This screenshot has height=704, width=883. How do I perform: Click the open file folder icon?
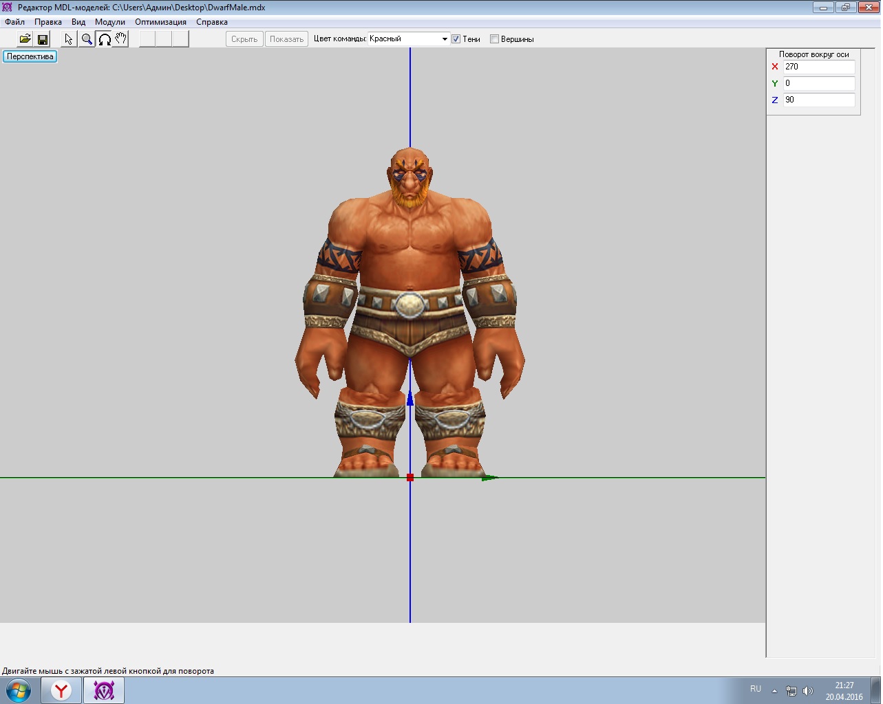pos(25,39)
